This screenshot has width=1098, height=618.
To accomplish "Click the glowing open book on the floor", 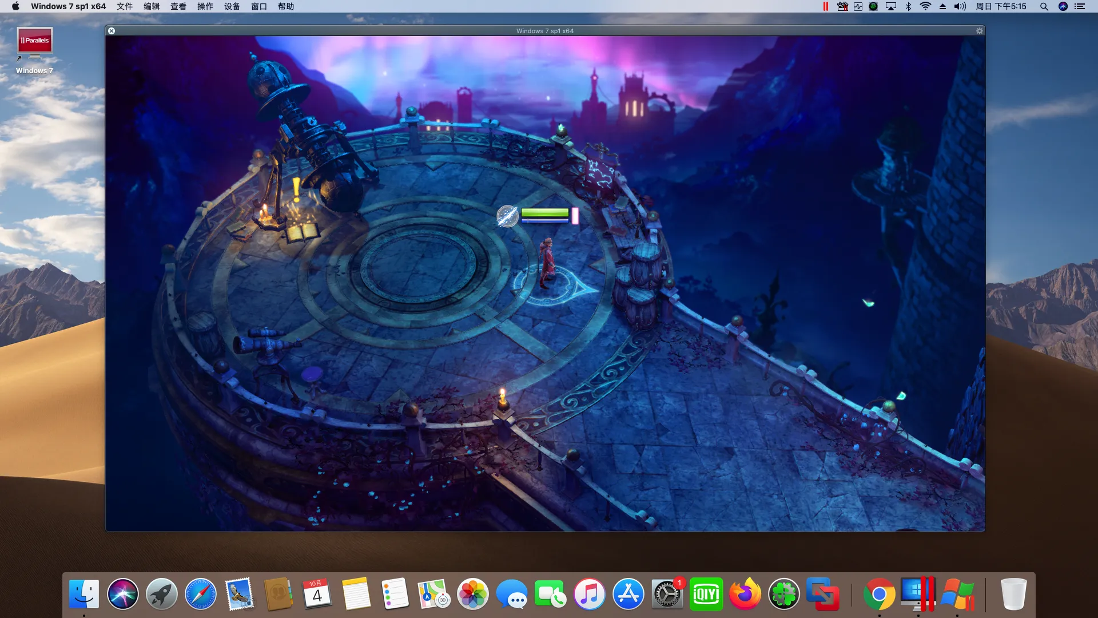I will pos(303,232).
